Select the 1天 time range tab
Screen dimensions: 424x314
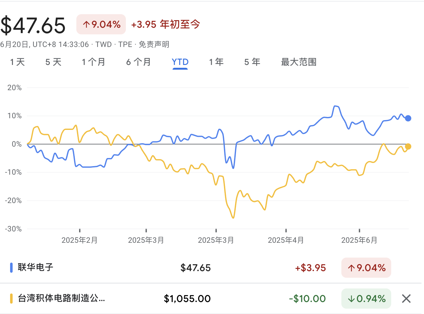pyautogui.click(x=17, y=62)
